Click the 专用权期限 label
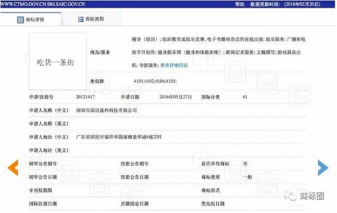 coord(41,191)
